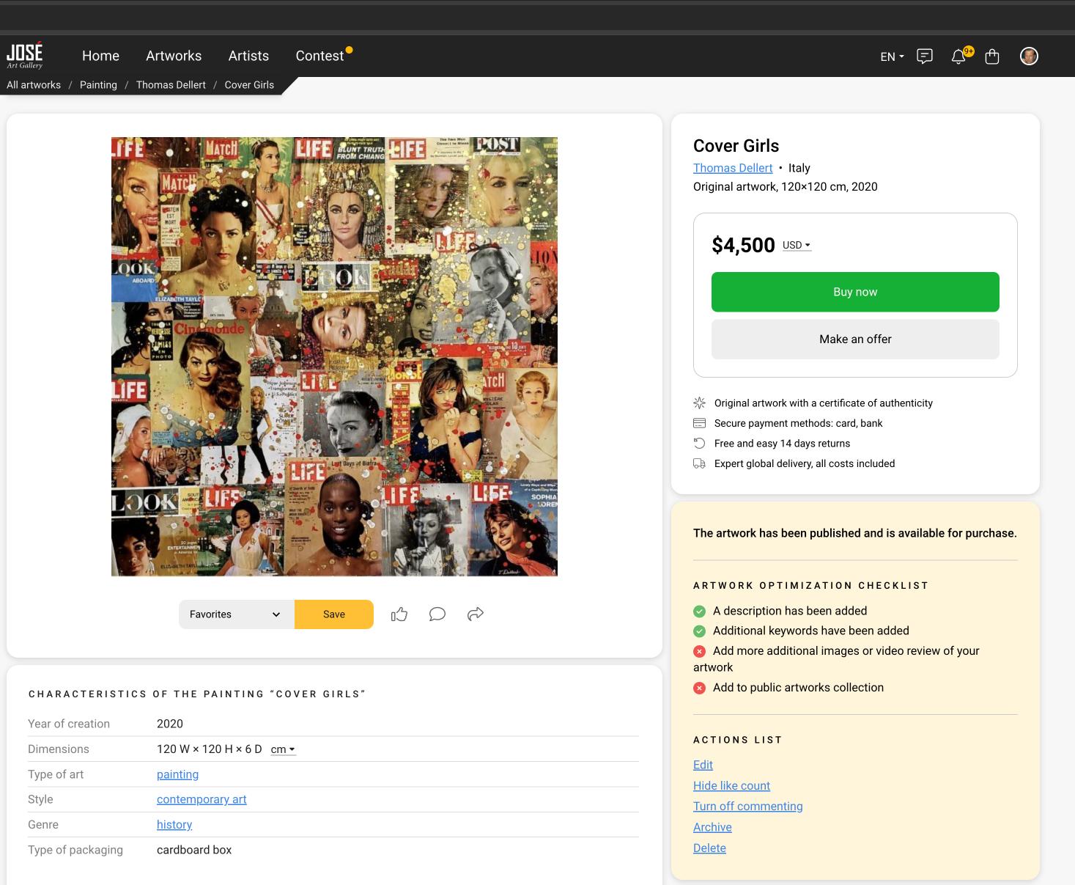Click 'Add more additional images' checklist item
This screenshot has width=1075, height=885.
click(x=836, y=659)
